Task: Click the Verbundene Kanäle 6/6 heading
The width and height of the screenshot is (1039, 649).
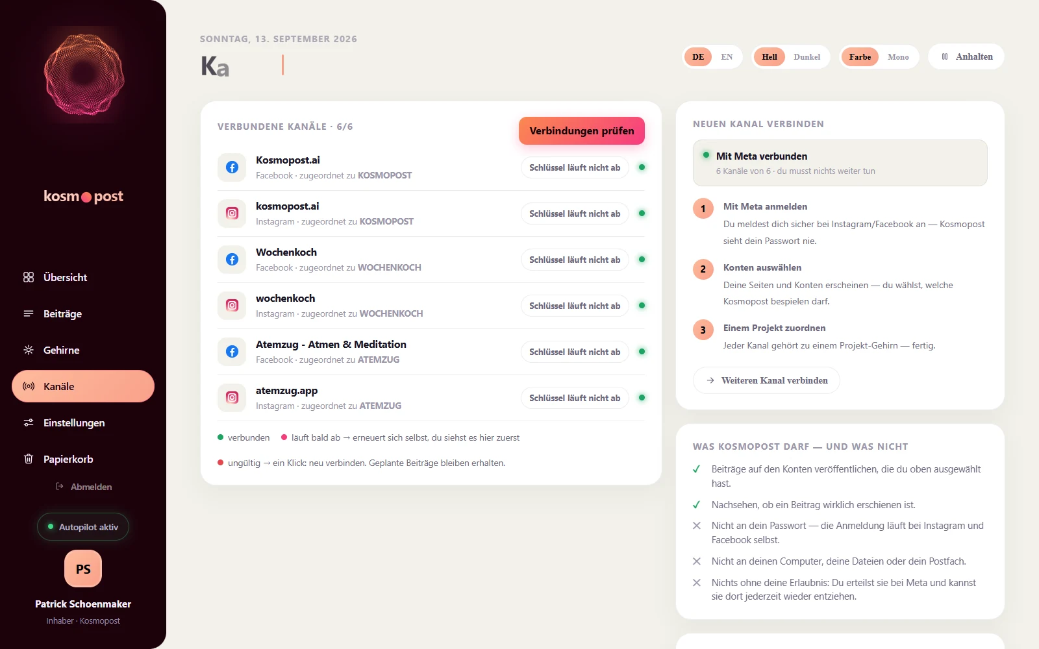Action: point(285,127)
